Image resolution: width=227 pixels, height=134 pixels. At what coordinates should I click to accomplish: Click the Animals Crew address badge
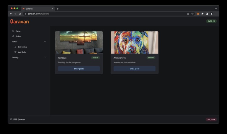pos(151,58)
